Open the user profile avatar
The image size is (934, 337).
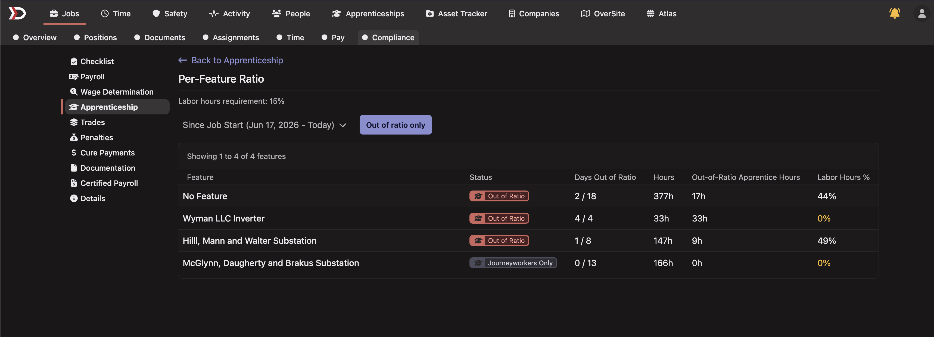point(922,13)
